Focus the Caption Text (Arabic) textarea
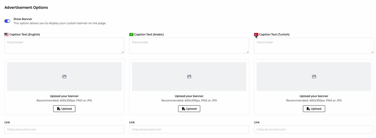The height and width of the screenshot is (138, 376). coord(189,45)
